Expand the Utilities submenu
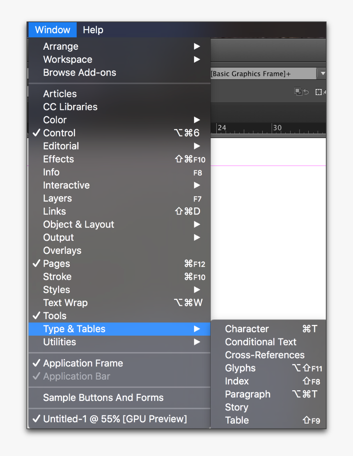This screenshot has height=456, width=353. click(119, 342)
